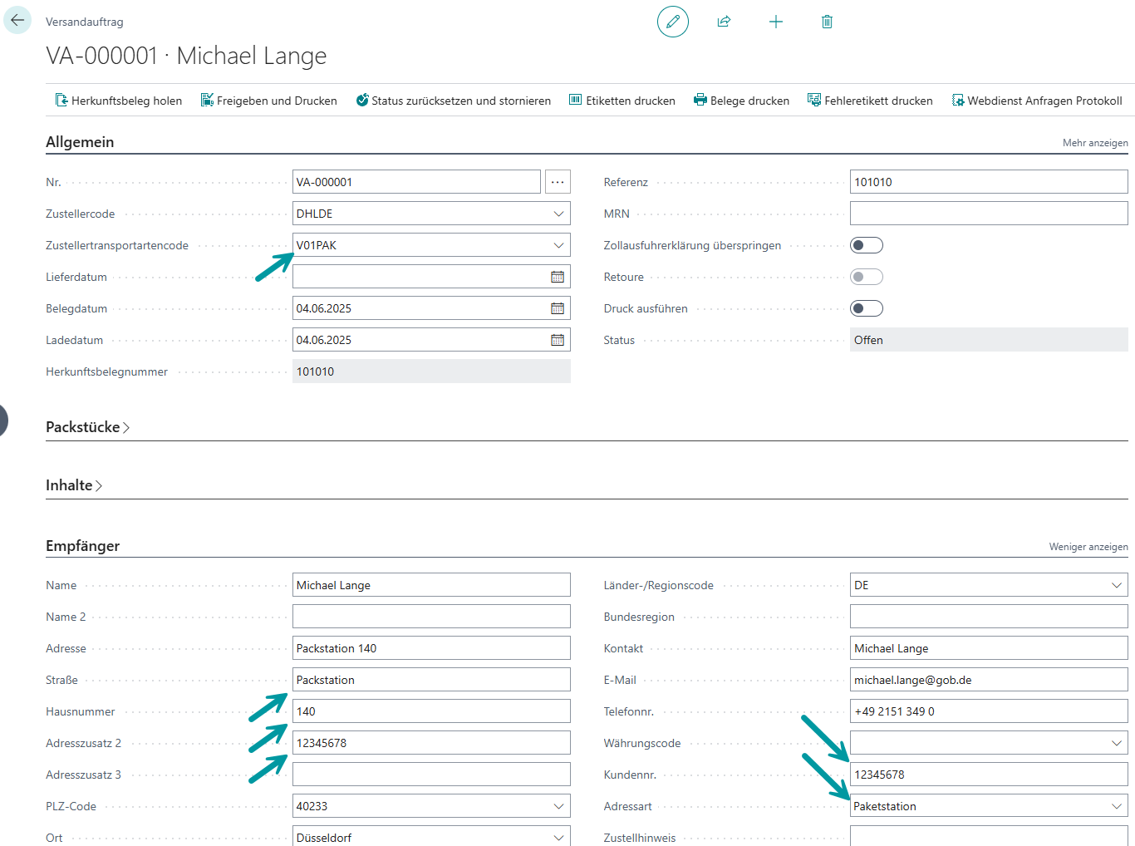This screenshot has width=1135, height=846.
Task: Toggle Zollausfuhrerklärung überspringen switch
Action: pyautogui.click(x=866, y=245)
